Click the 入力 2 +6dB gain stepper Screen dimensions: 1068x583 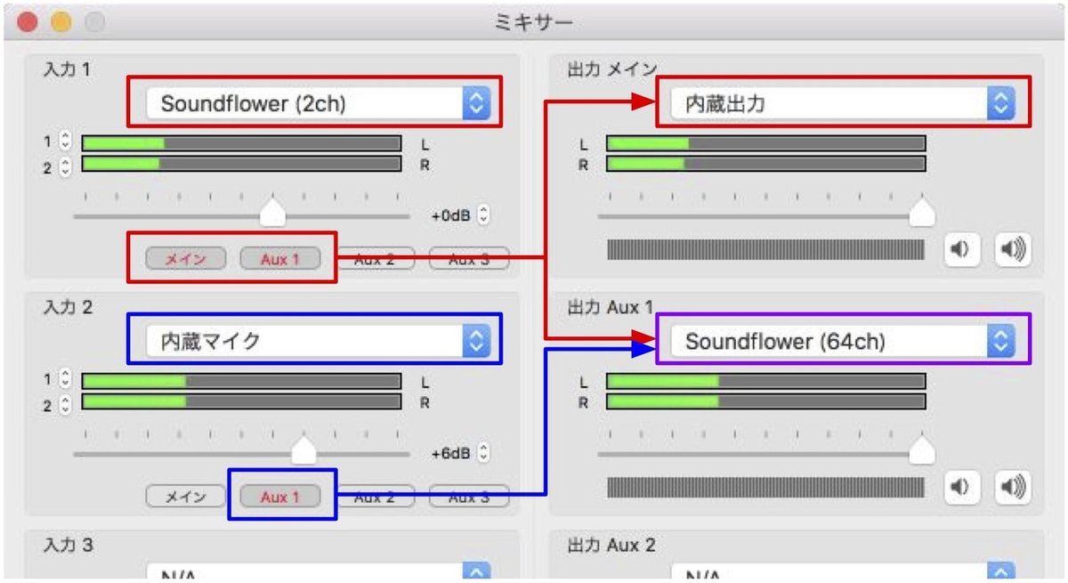[483, 453]
